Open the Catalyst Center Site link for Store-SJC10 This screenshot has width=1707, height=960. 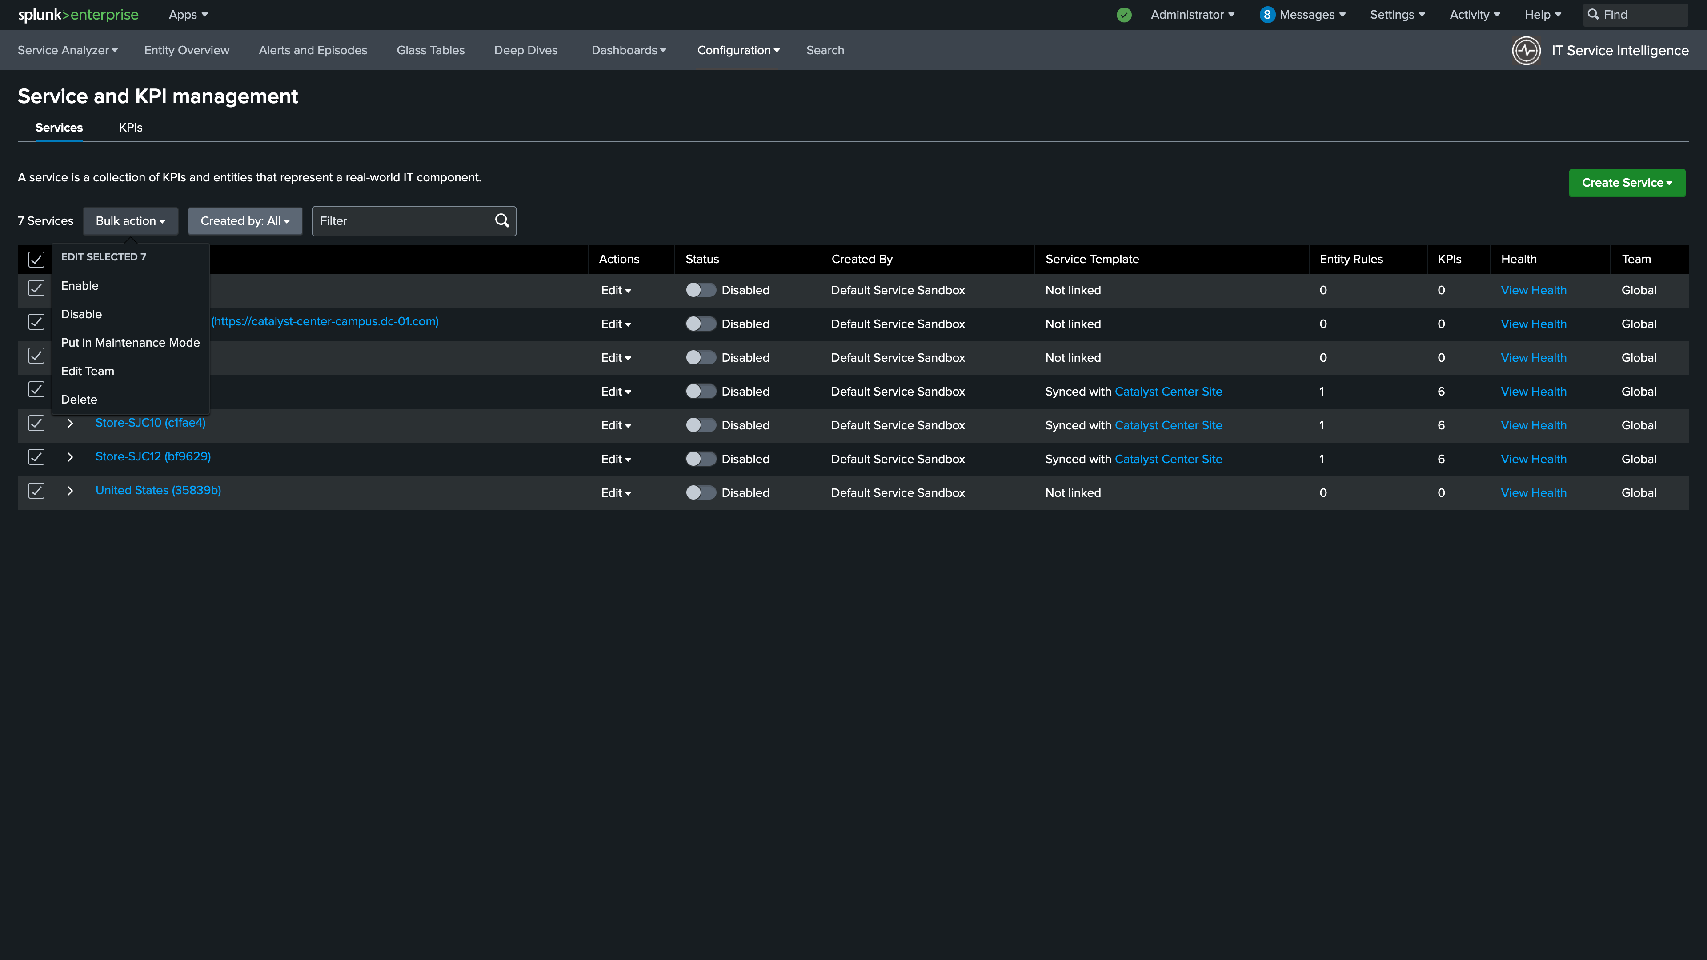1168,425
